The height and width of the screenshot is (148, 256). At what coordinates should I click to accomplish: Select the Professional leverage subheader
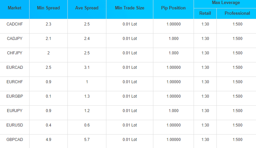[x=237, y=13]
